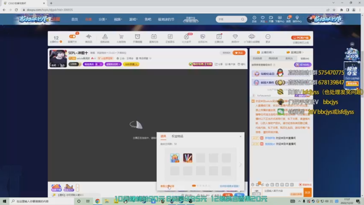Open how to get more props link
The height and width of the screenshot is (205, 364).
pos(229,186)
